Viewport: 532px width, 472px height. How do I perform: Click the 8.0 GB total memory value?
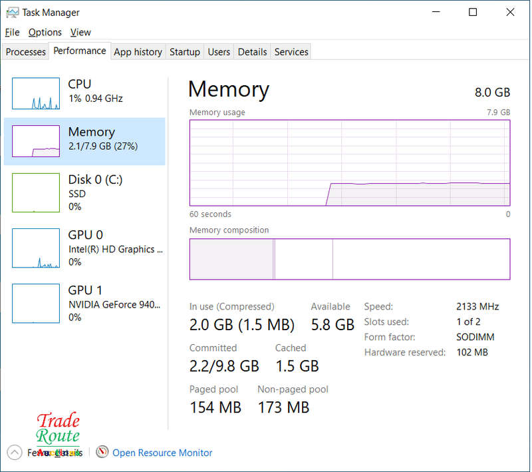tap(492, 92)
